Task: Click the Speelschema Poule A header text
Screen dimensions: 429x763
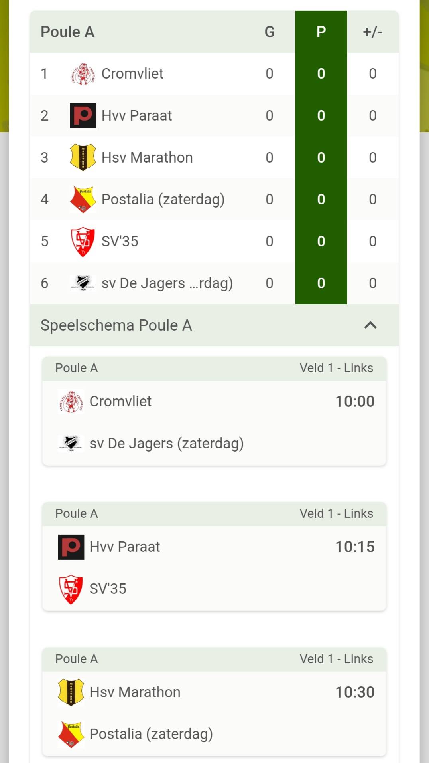Action: point(116,325)
